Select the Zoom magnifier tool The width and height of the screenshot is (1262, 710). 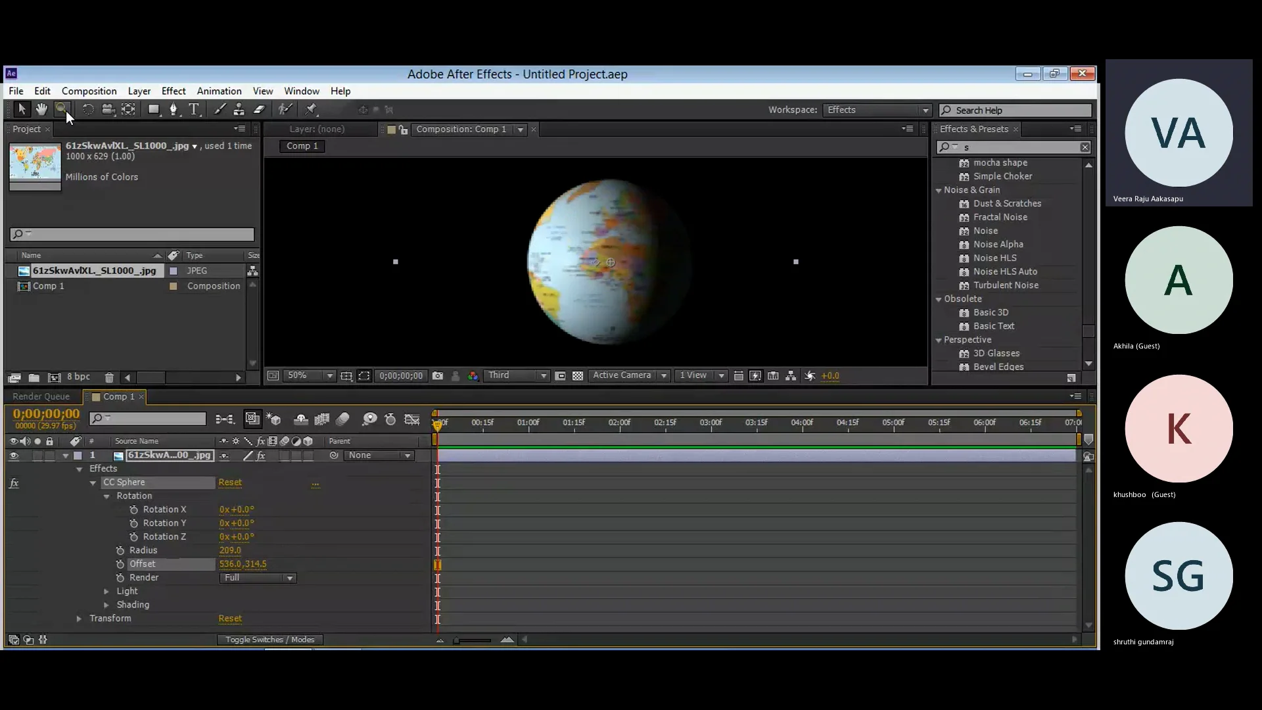coord(61,109)
